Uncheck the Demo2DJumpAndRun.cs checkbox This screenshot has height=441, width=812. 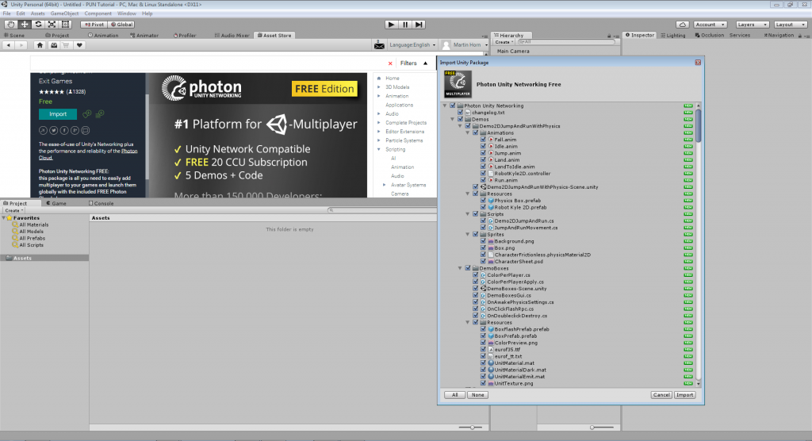point(483,220)
